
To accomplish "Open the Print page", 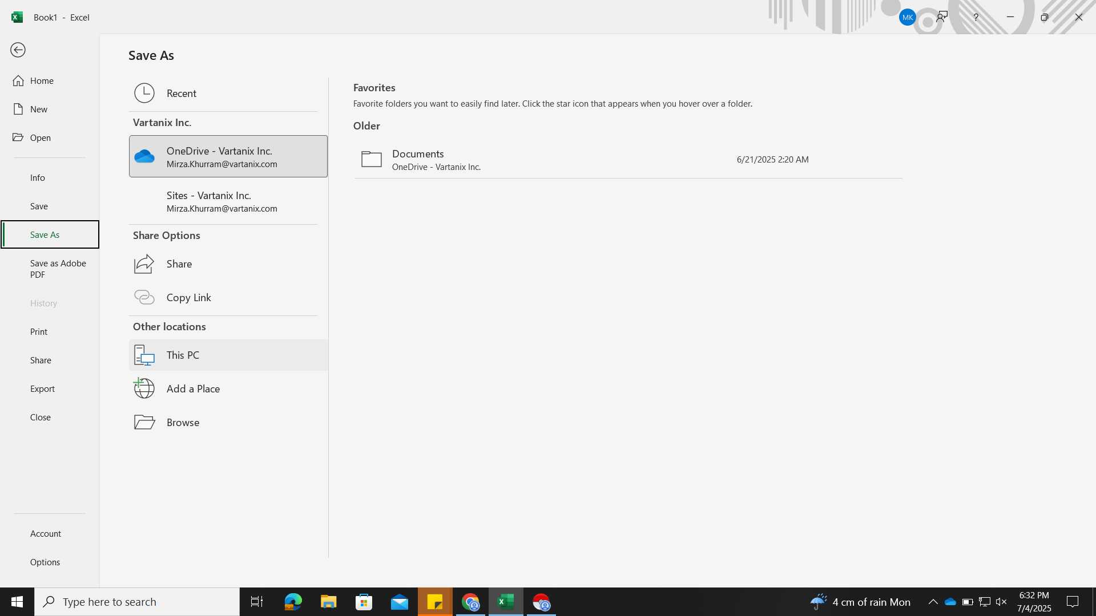I will (x=50, y=331).
